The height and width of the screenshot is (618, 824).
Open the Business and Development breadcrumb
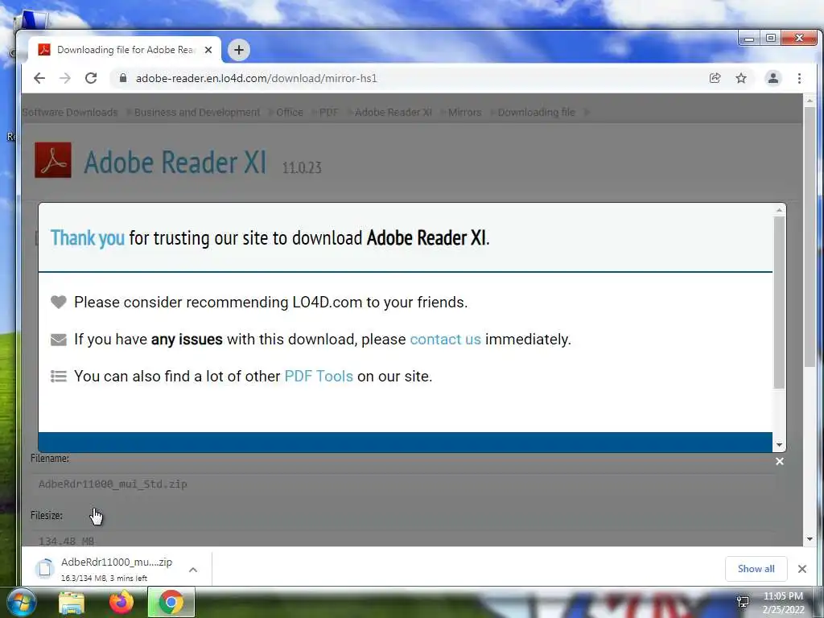click(197, 112)
